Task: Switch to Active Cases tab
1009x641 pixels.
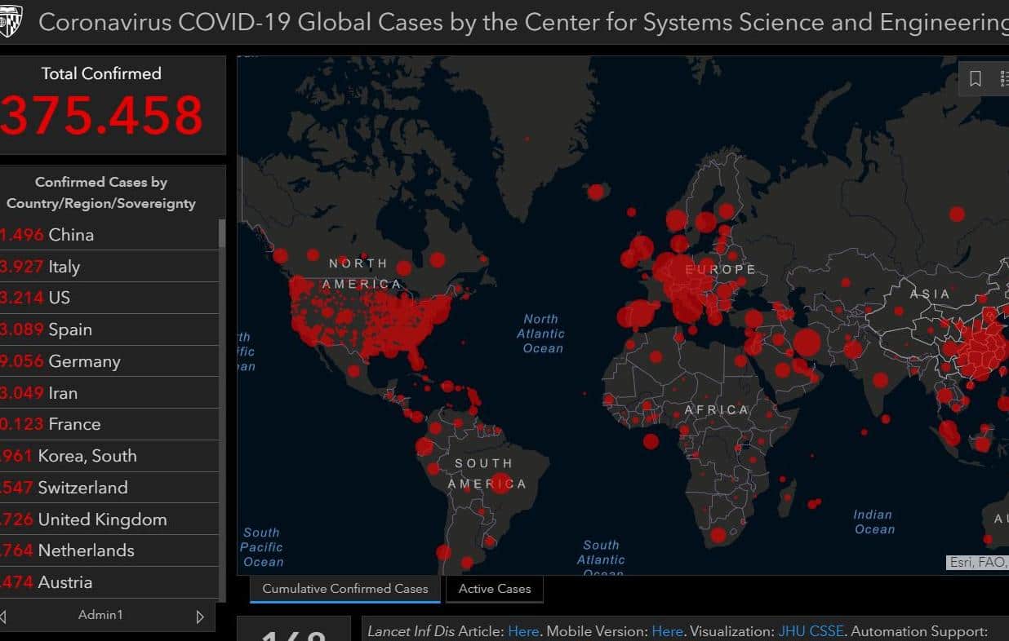Action: click(x=495, y=589)
